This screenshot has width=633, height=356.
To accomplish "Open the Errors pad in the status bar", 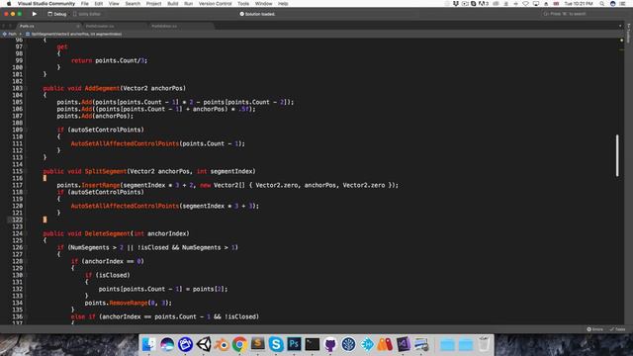I will (594, 329).
